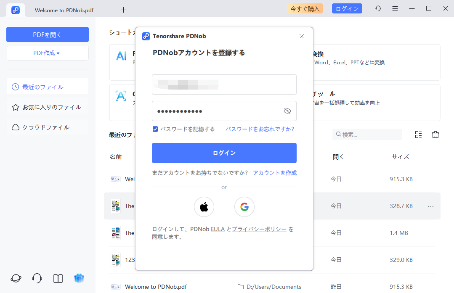Change language with the planet icon
454x293 pixels.
[16, 278]
